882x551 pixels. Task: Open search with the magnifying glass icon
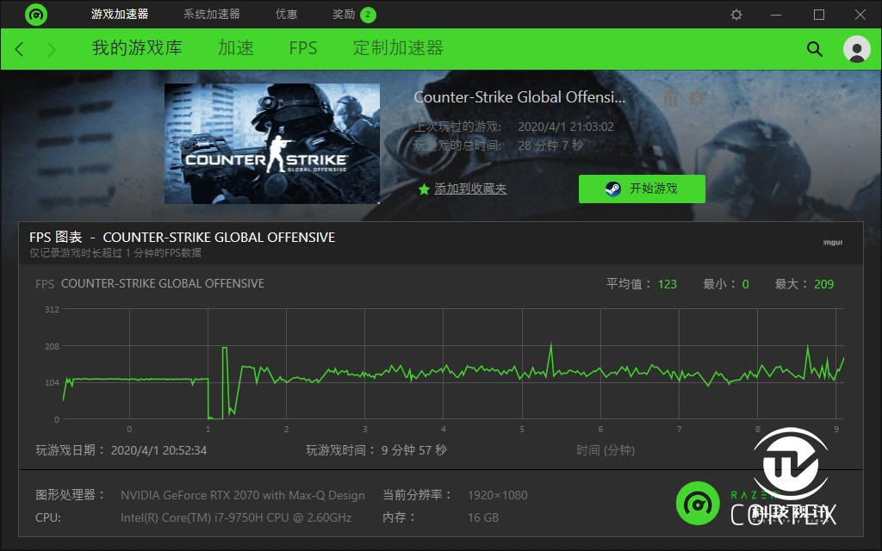[814, 49]
